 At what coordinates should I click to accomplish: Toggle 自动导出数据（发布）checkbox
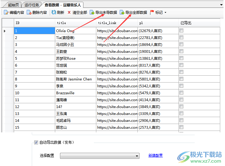(36, 143)
